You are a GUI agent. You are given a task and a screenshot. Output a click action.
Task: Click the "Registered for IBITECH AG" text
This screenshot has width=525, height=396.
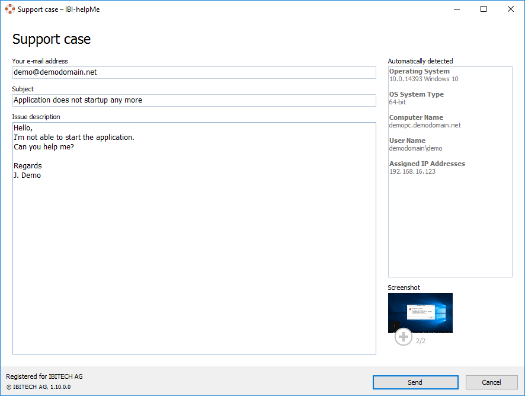coord(44,376)
